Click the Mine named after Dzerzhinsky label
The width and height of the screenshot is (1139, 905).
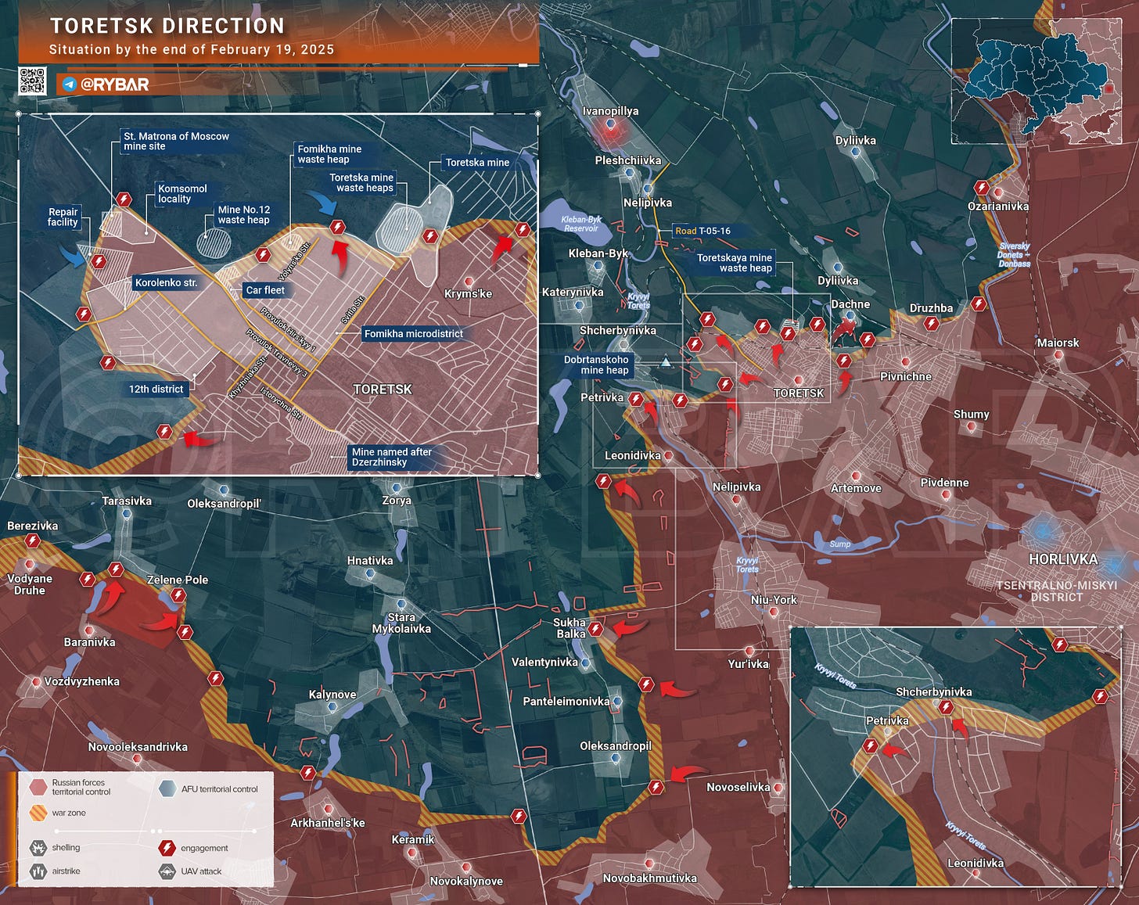392,457
